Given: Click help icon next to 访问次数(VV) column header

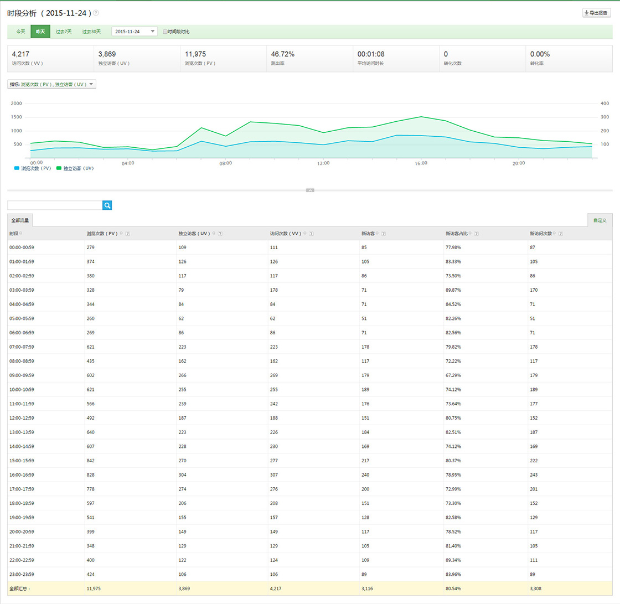Looking at the screenshot, I should 311,234.
